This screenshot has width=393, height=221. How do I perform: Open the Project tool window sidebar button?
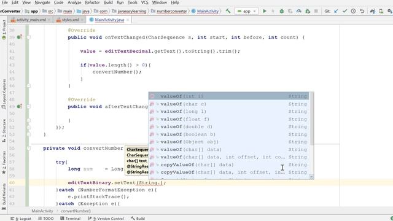tap(4, 29)
